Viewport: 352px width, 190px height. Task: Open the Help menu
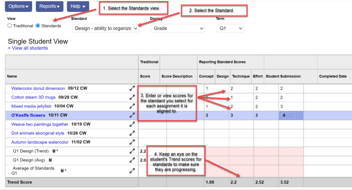click(x=78, y=6)
